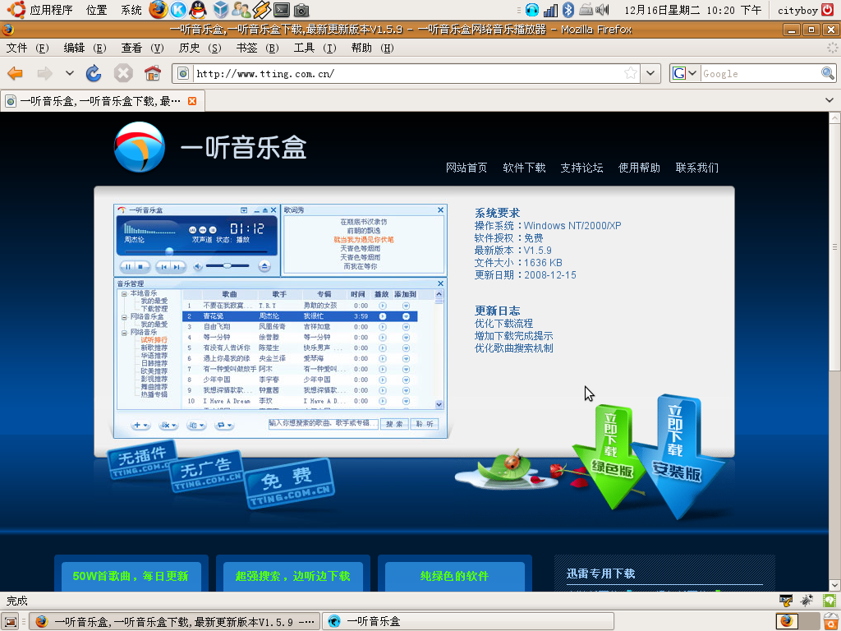Image resolution: width=841 pixels, height=631 pixels.
Task: Click the scrollbar down arrow
Action: pos(834,585)
